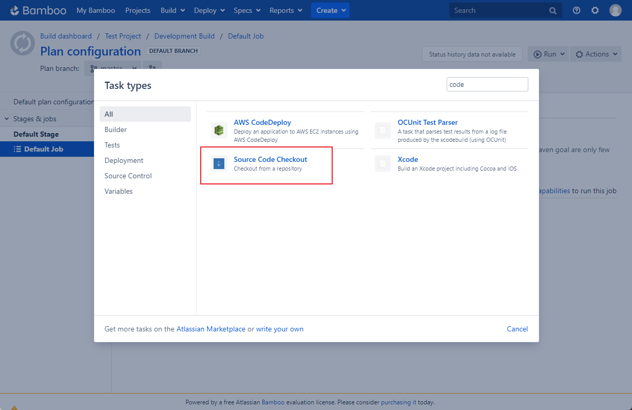Screen dimensions: 632x410
Task: Open the Deploy dropdown menu
Action: 209,10
